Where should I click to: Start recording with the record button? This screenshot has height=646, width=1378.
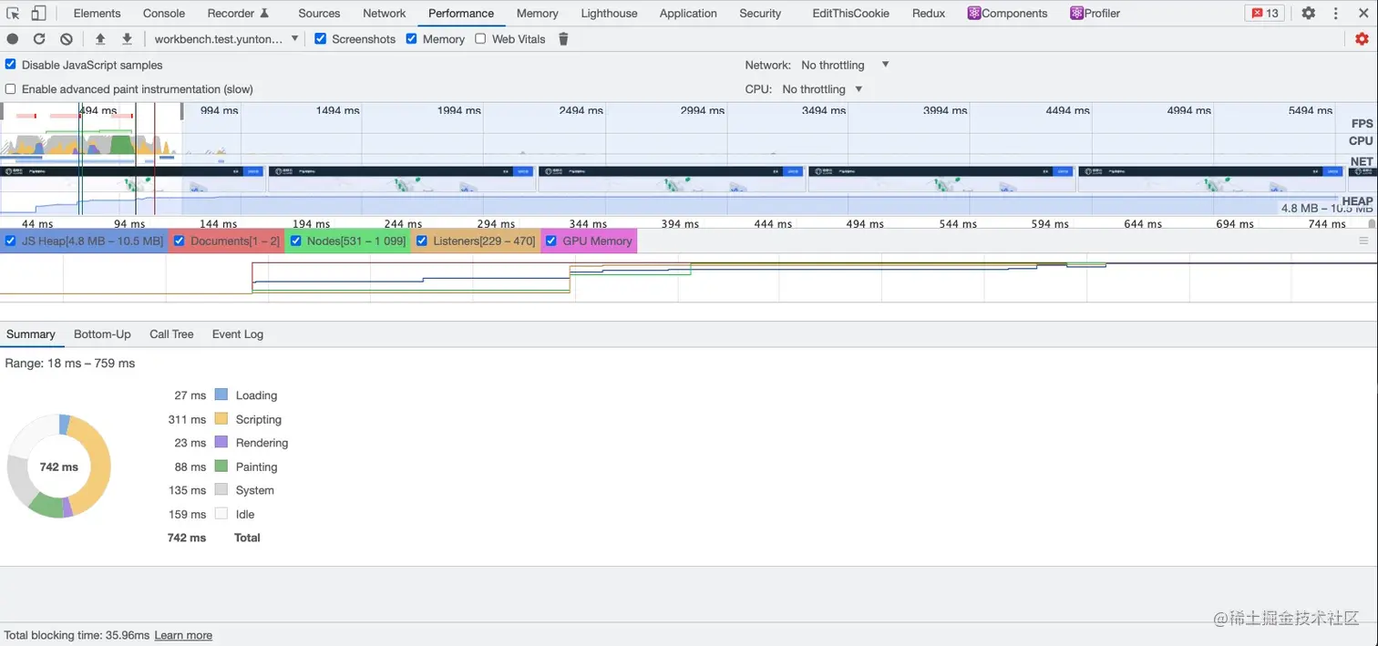pyautogui.click(x=13, y=39)
